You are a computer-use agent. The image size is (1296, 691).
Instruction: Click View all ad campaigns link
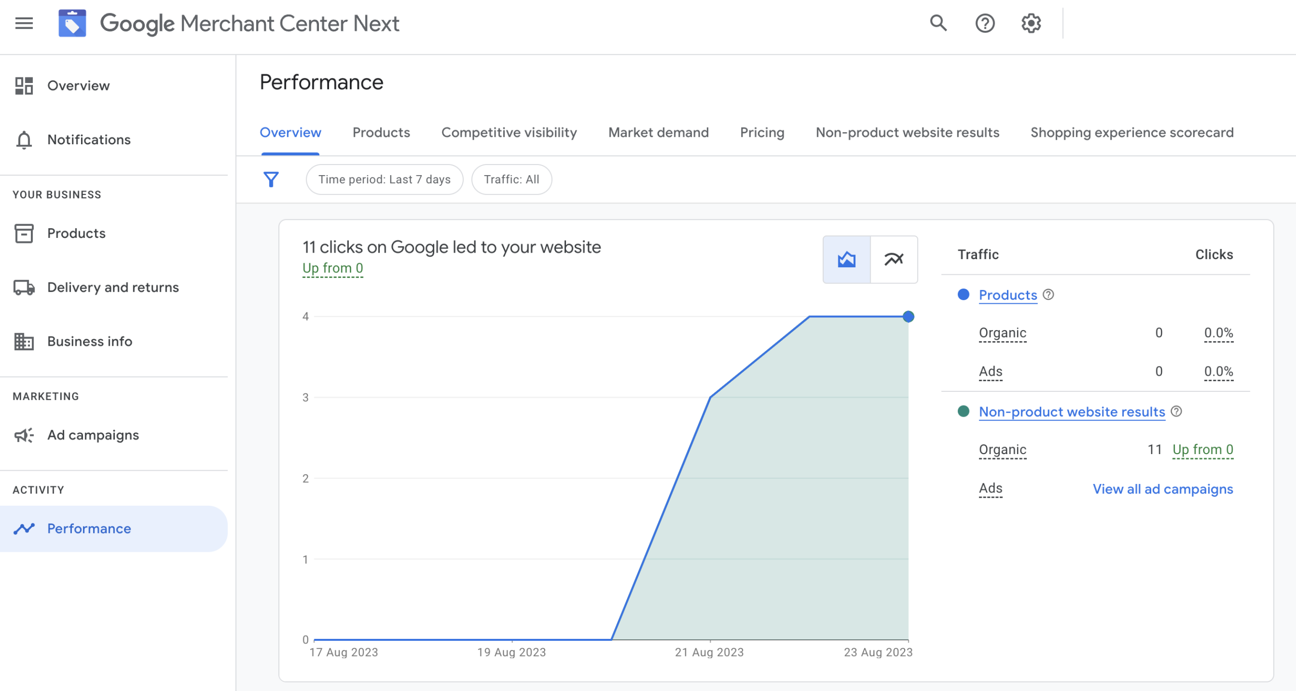pyautogui.click(x=1162, y=489)
